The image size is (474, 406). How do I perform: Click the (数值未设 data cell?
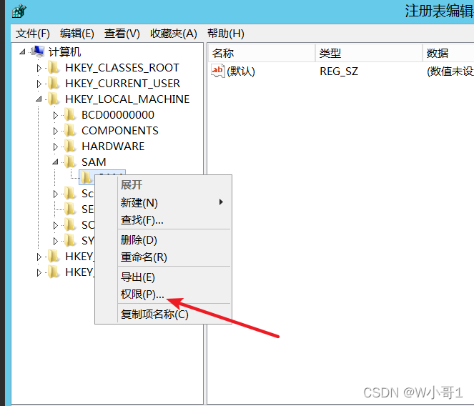point(450,71)
